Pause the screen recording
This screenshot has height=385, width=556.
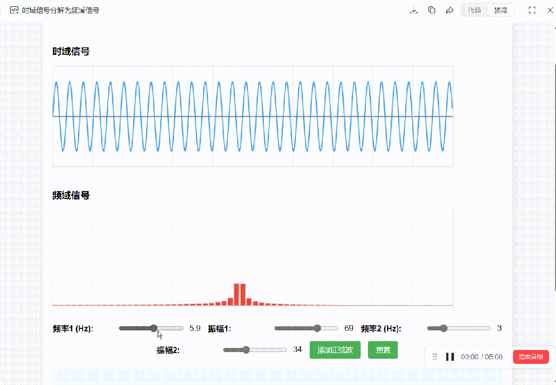pos(450,357)
